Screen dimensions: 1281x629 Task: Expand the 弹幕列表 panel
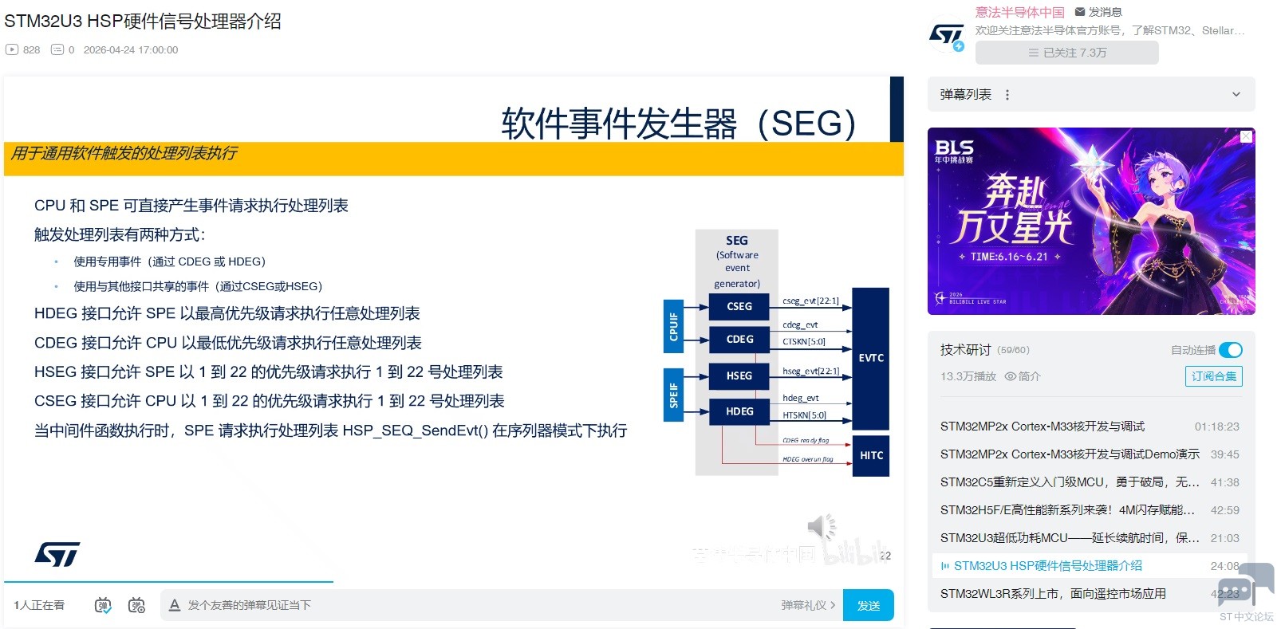[1236, 95]
